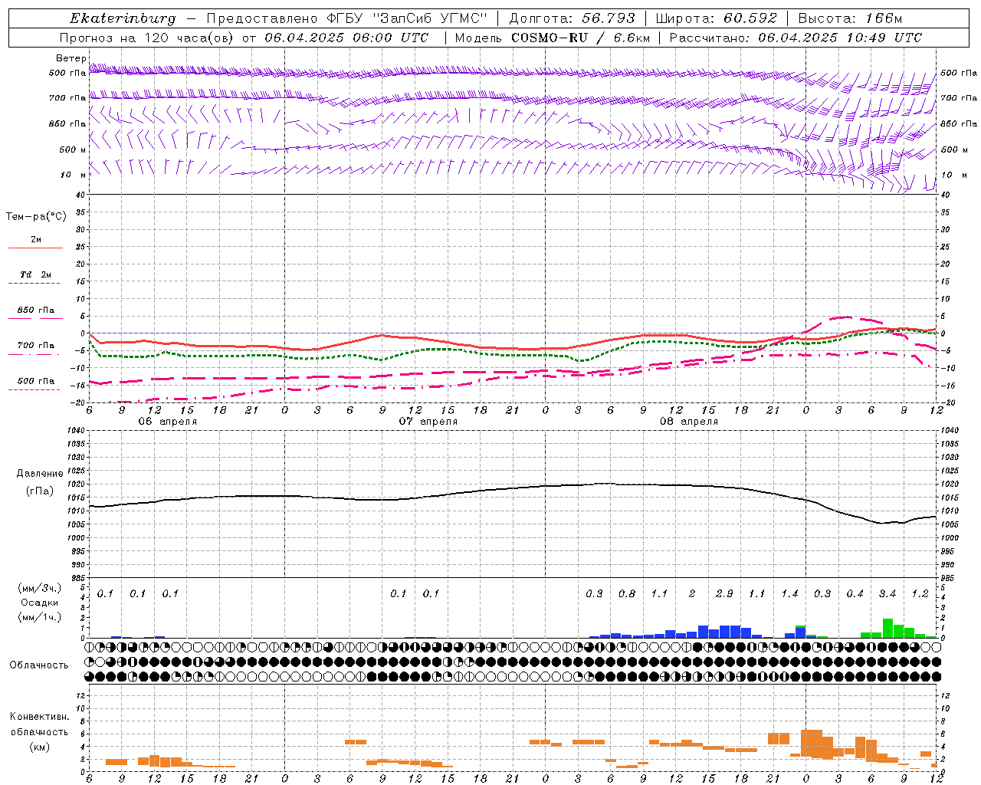Image resolution: width=981 pixels, height=785 pixels.
Task: Click the 'Ветер' wind panel label
Action: 71,58
